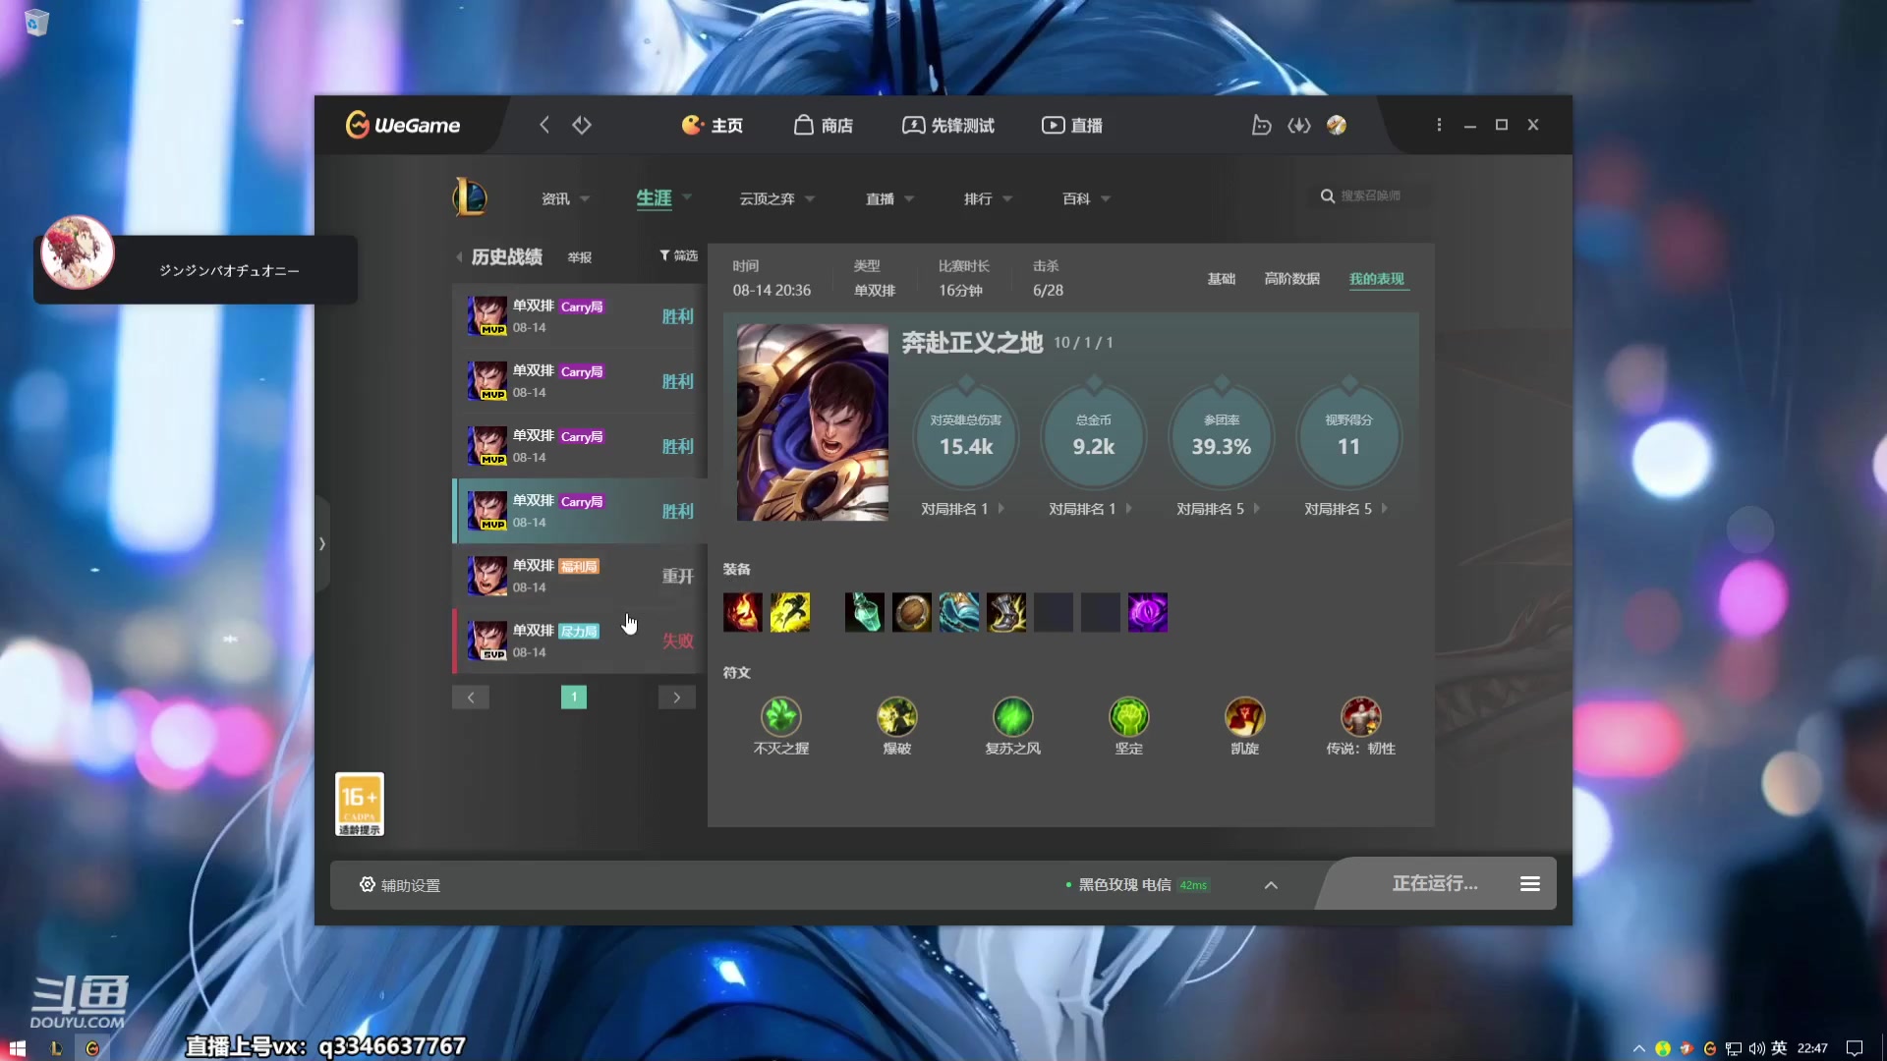Open 辅助设置 settings

pyautogui.click(x=399, y=885)
